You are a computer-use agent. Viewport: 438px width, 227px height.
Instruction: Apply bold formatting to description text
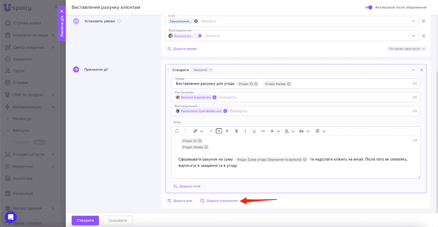[237, 131]
